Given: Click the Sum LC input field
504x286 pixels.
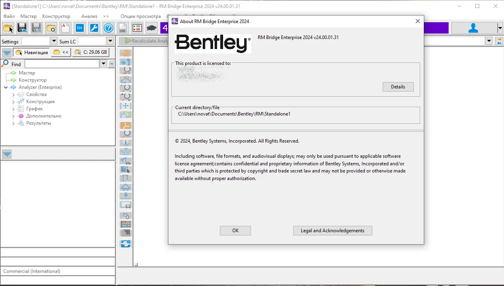Looking at the screenshot, I should pyautogui.click(x=92, y=41).
